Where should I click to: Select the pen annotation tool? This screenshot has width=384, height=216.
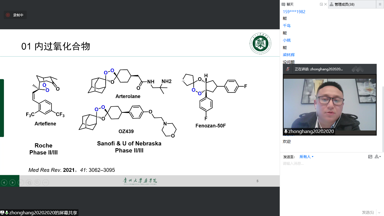[21, 183]
